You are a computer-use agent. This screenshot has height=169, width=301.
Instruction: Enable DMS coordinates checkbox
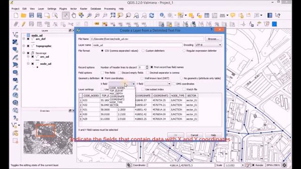point(174,84)
